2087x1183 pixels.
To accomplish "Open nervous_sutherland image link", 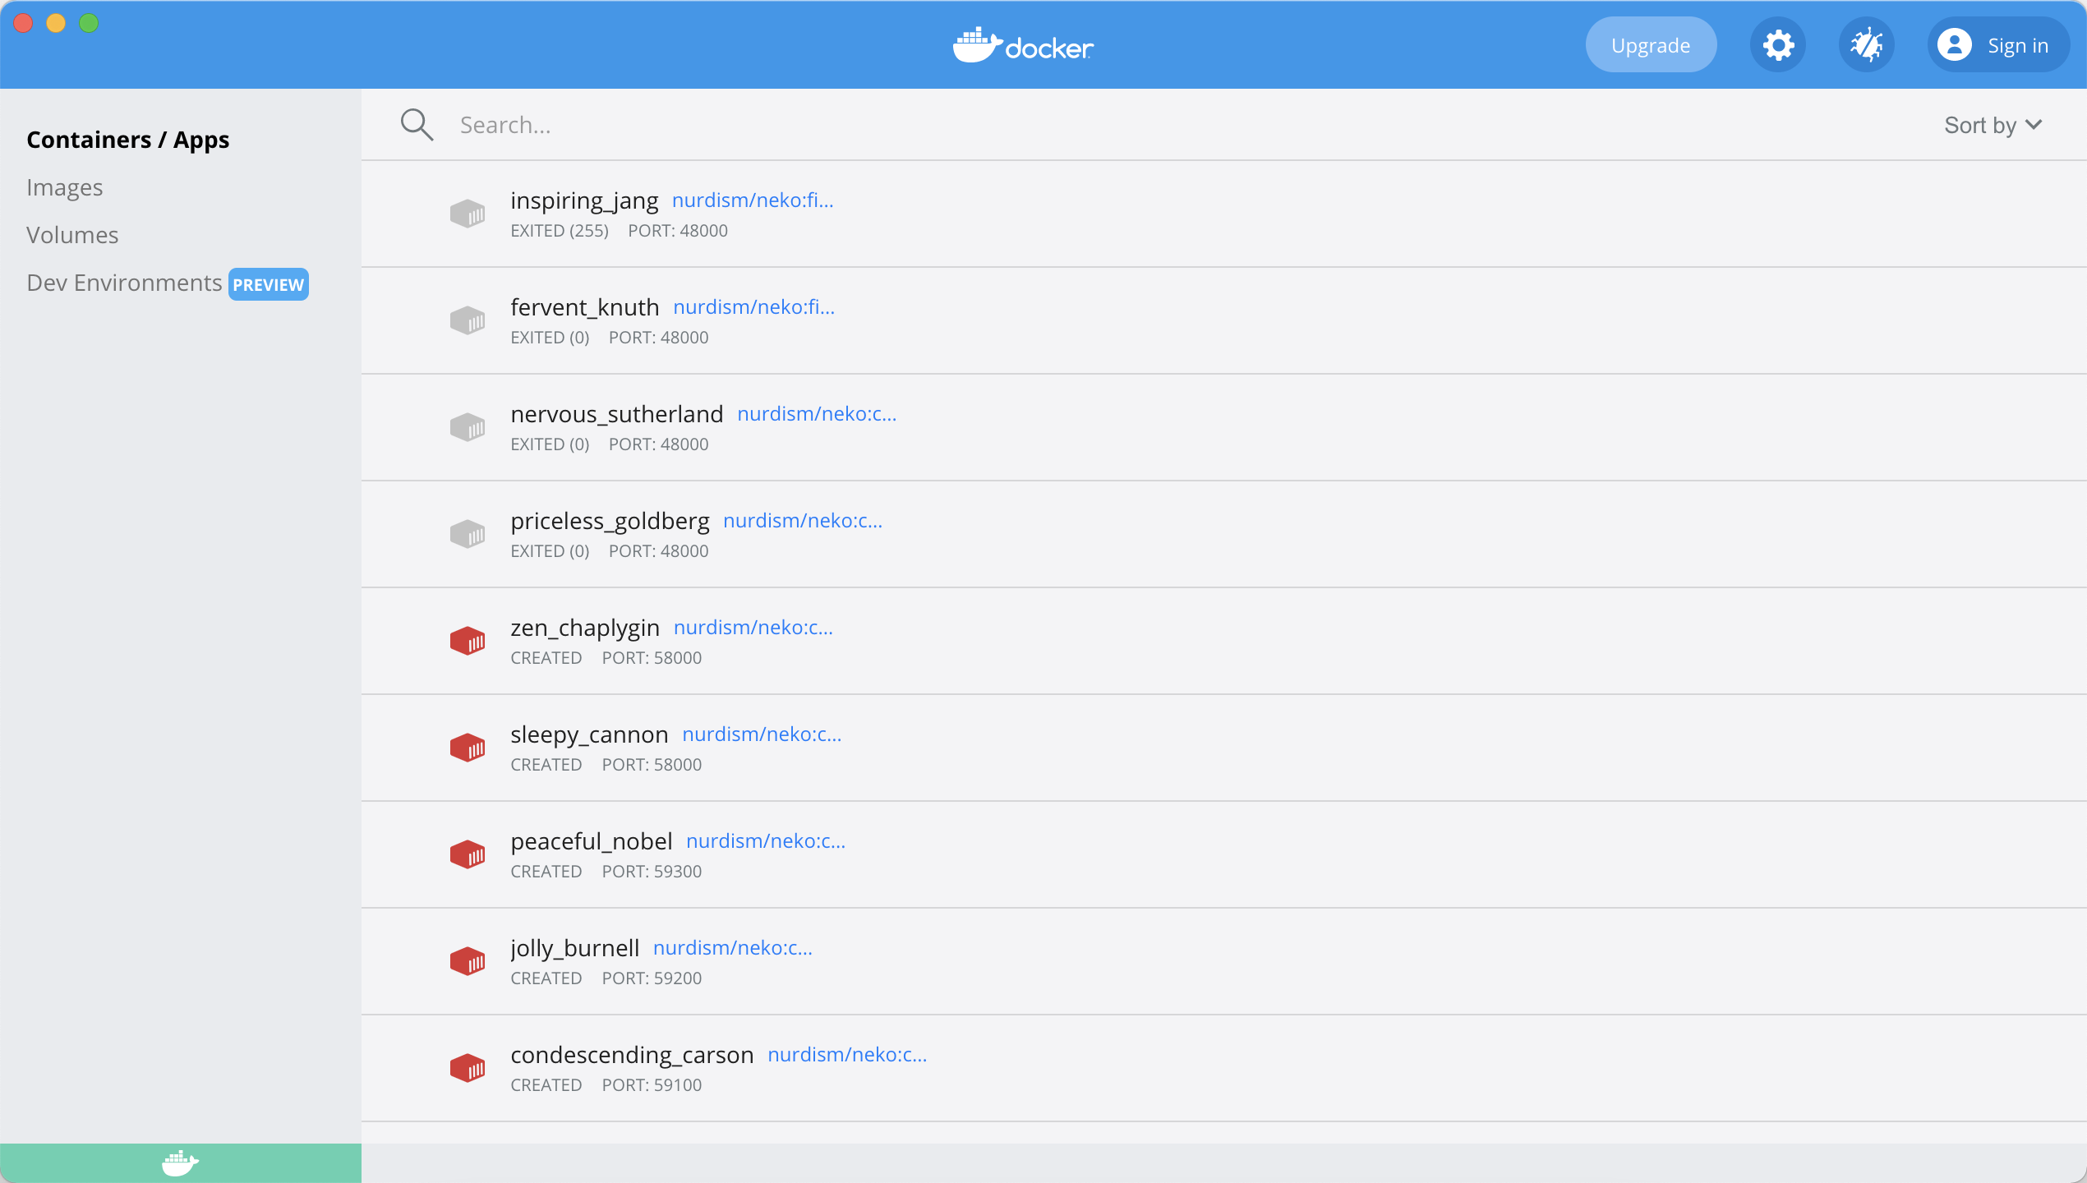I will pyautogui.click(x=817, y=414).
